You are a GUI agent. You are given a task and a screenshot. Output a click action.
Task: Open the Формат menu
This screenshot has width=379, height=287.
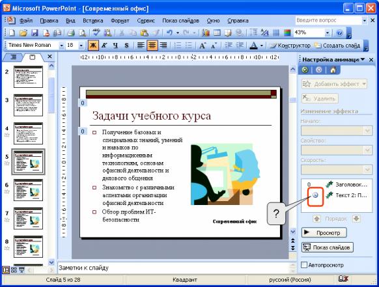click(120, 21)
